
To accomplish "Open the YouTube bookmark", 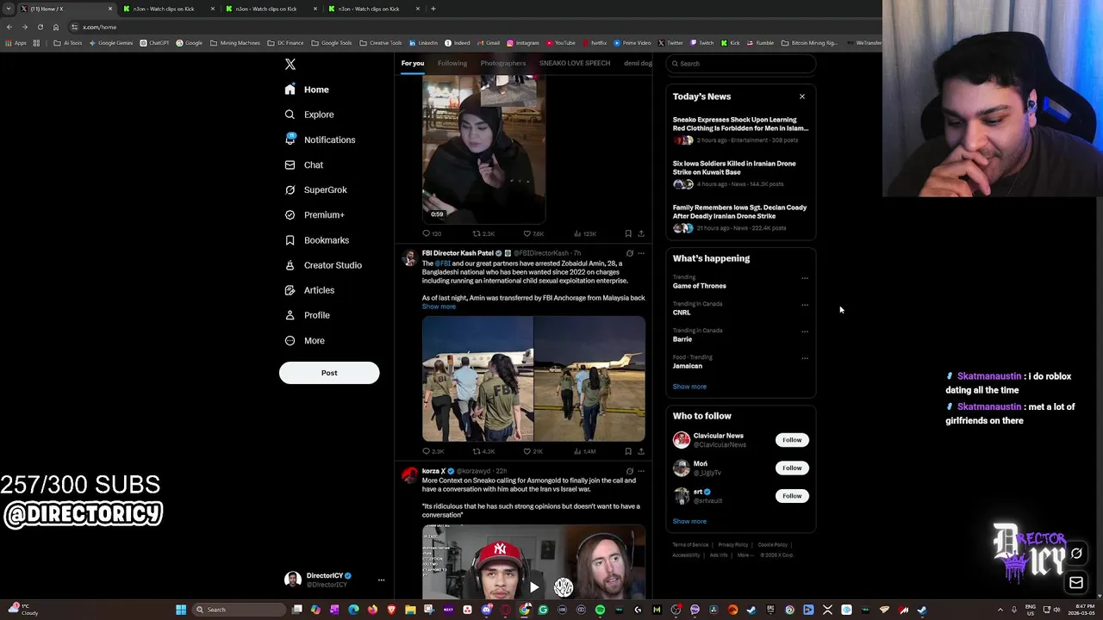I will point(561,43).
